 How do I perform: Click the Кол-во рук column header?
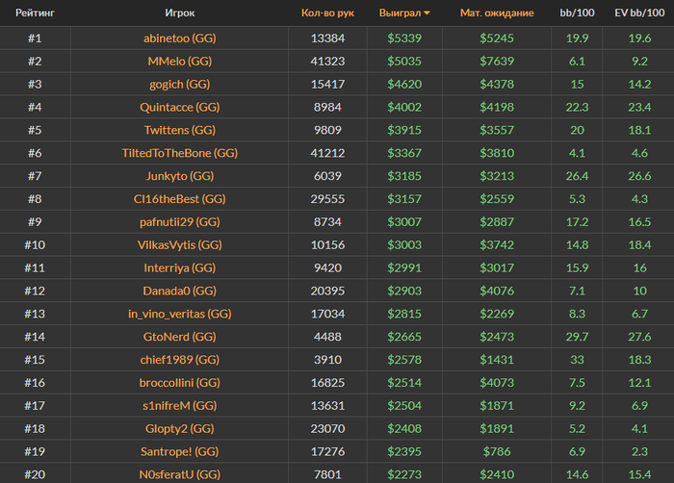point(327,13)
